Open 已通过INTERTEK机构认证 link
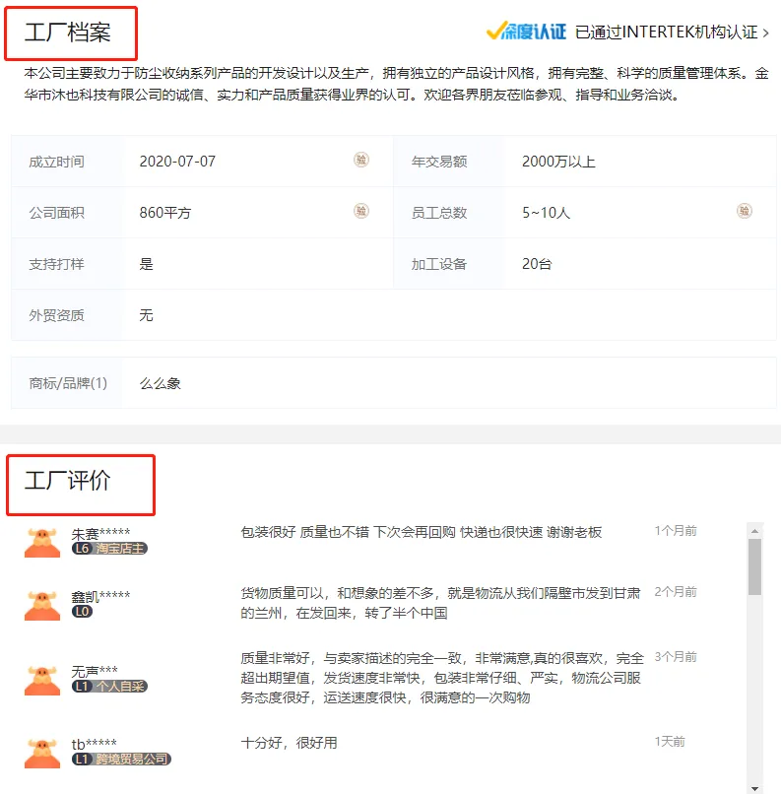 coord(666,33)
